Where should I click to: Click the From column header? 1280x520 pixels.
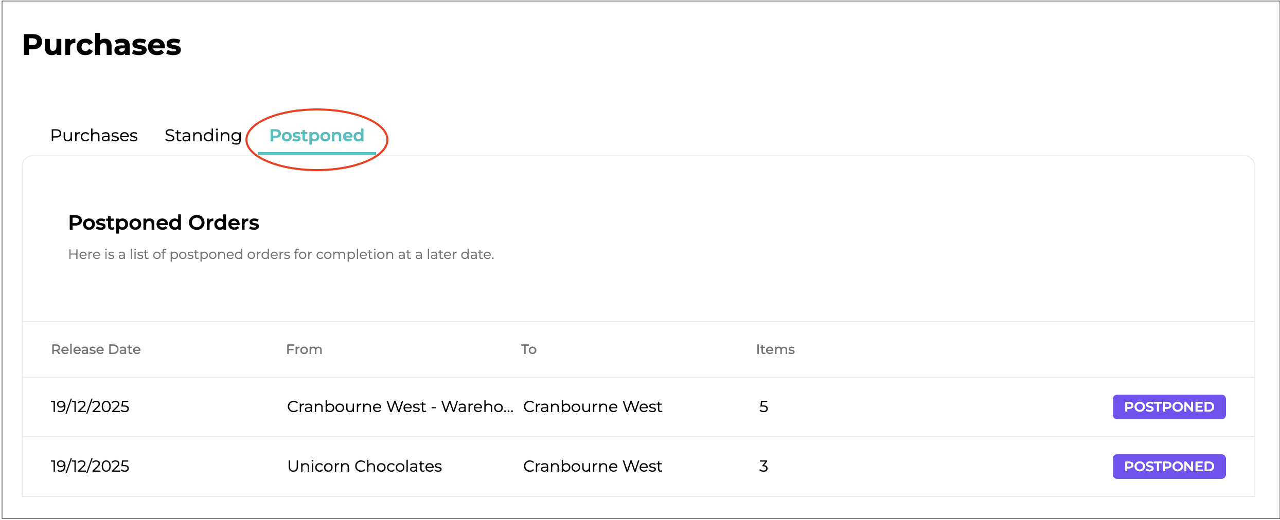click(x=304, y=349)
